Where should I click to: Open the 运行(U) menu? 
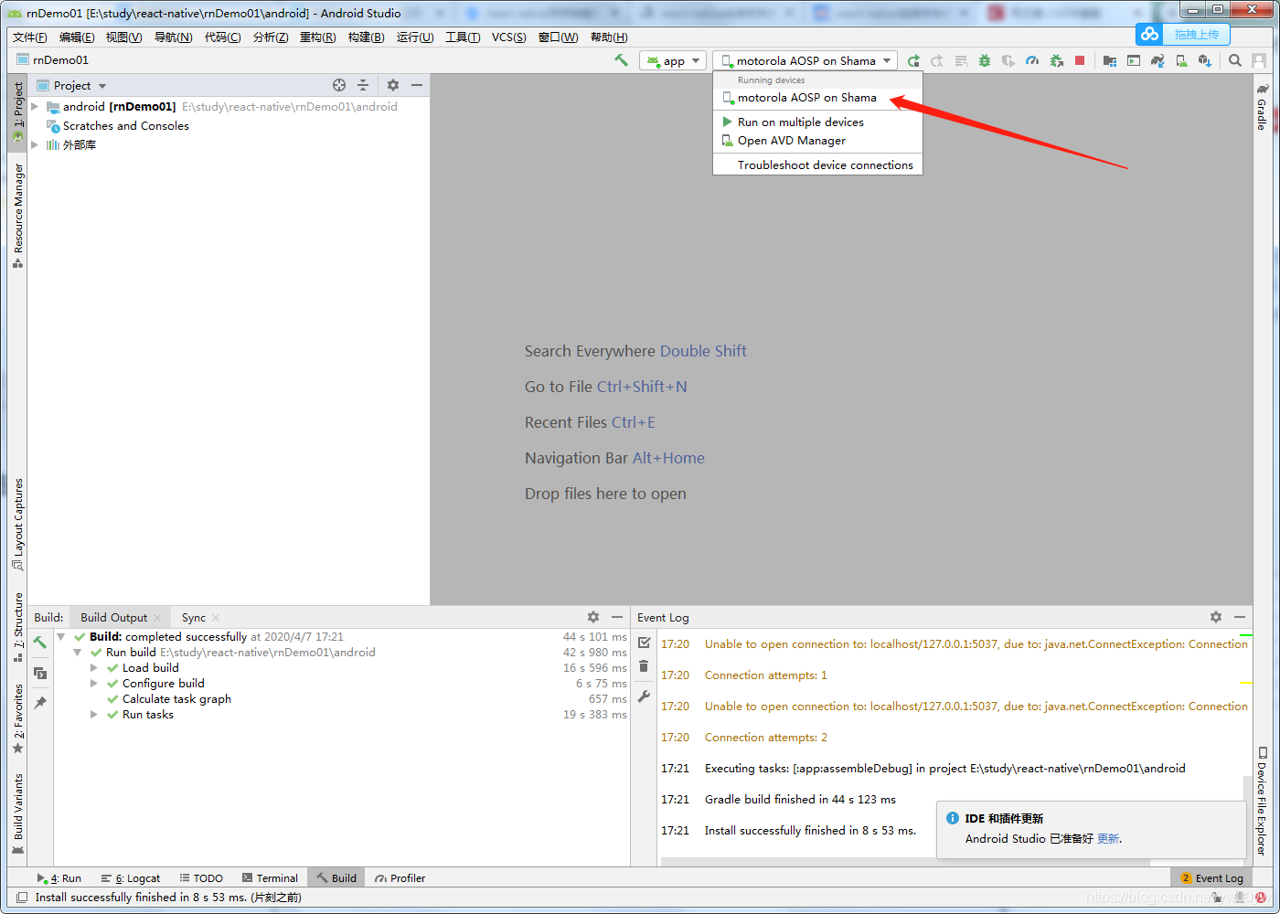[x=415, y=37]
